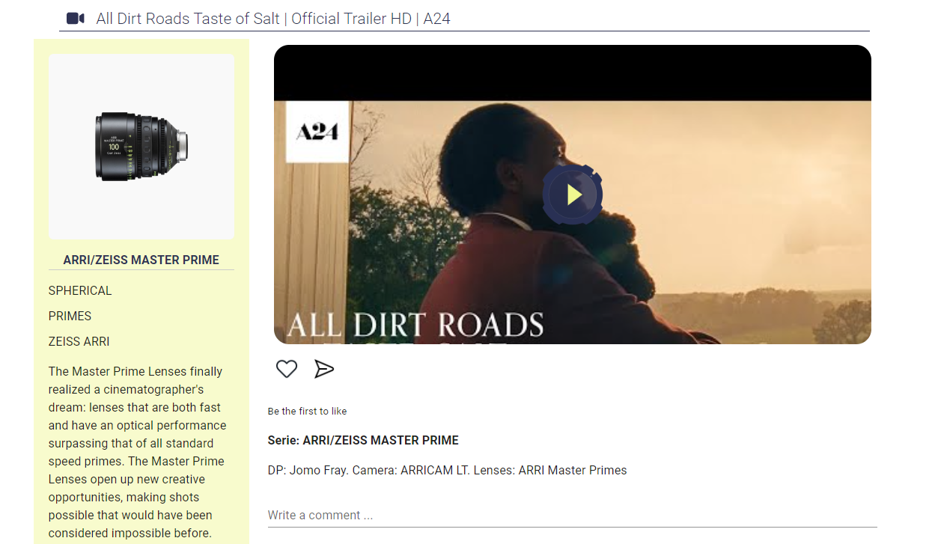Click the video camera icon beside the title
This screenshot has height=544, width=929.
[75, 18]
